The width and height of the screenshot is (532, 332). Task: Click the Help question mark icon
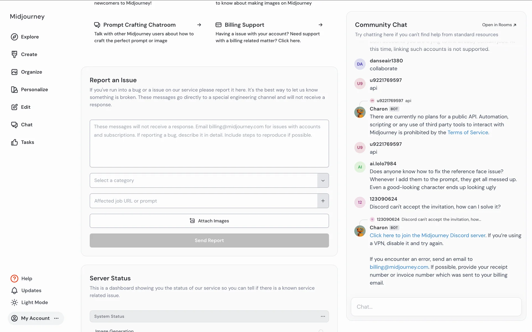coord(14,279)
